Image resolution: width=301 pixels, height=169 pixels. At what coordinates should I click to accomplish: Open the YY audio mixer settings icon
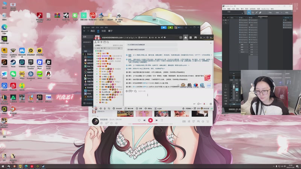(109, 109)
